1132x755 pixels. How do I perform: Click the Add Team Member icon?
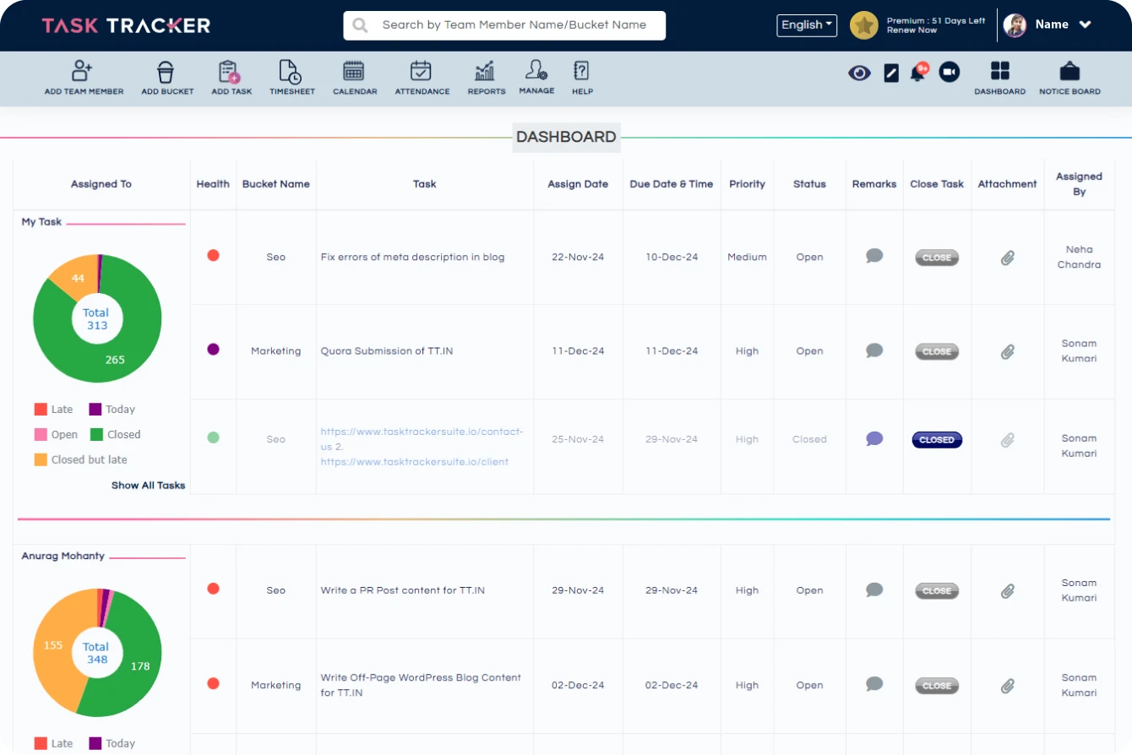pos(83,72)
